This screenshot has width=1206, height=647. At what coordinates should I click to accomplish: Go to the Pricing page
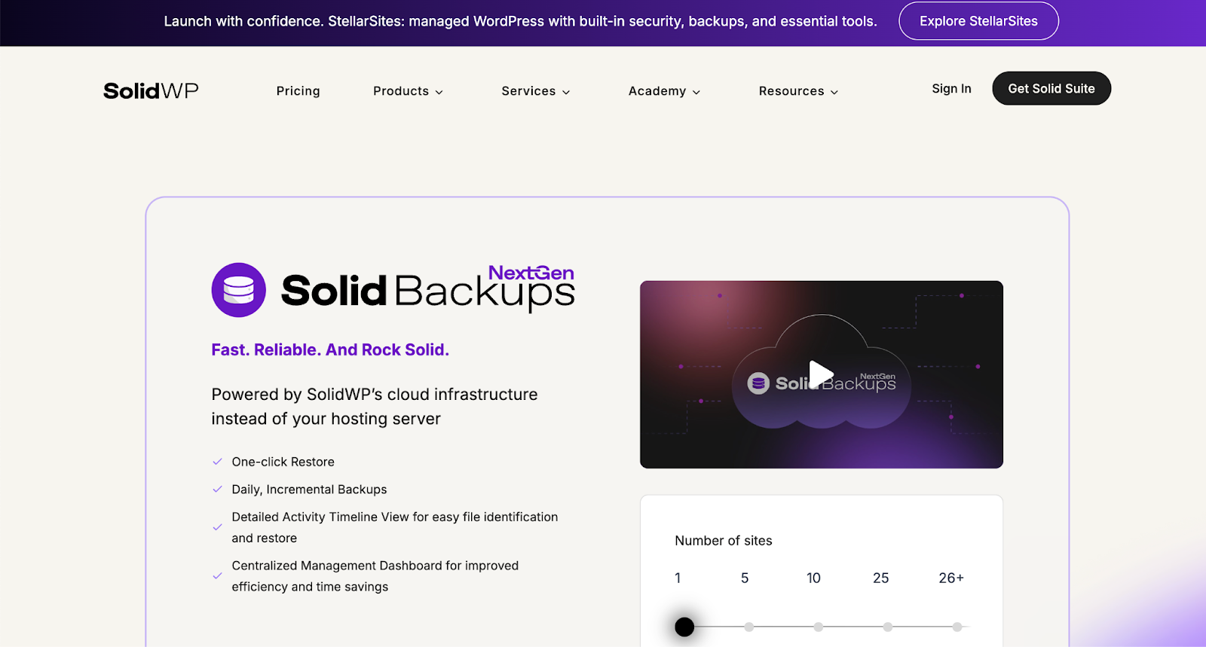(x=298, y=91)
